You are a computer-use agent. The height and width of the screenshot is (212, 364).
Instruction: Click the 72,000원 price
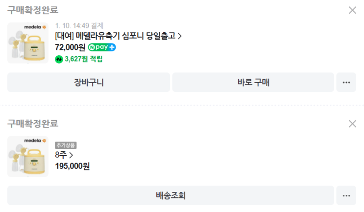tap(70, 47)
